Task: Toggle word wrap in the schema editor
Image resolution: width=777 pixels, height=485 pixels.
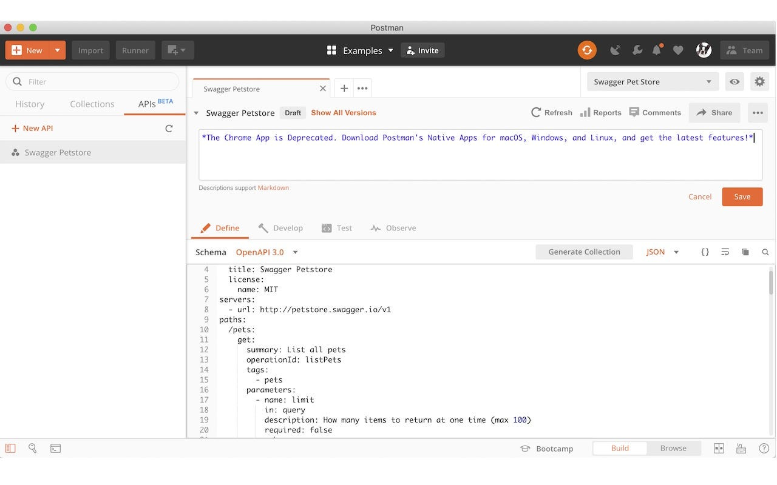Action: point(725,252)
